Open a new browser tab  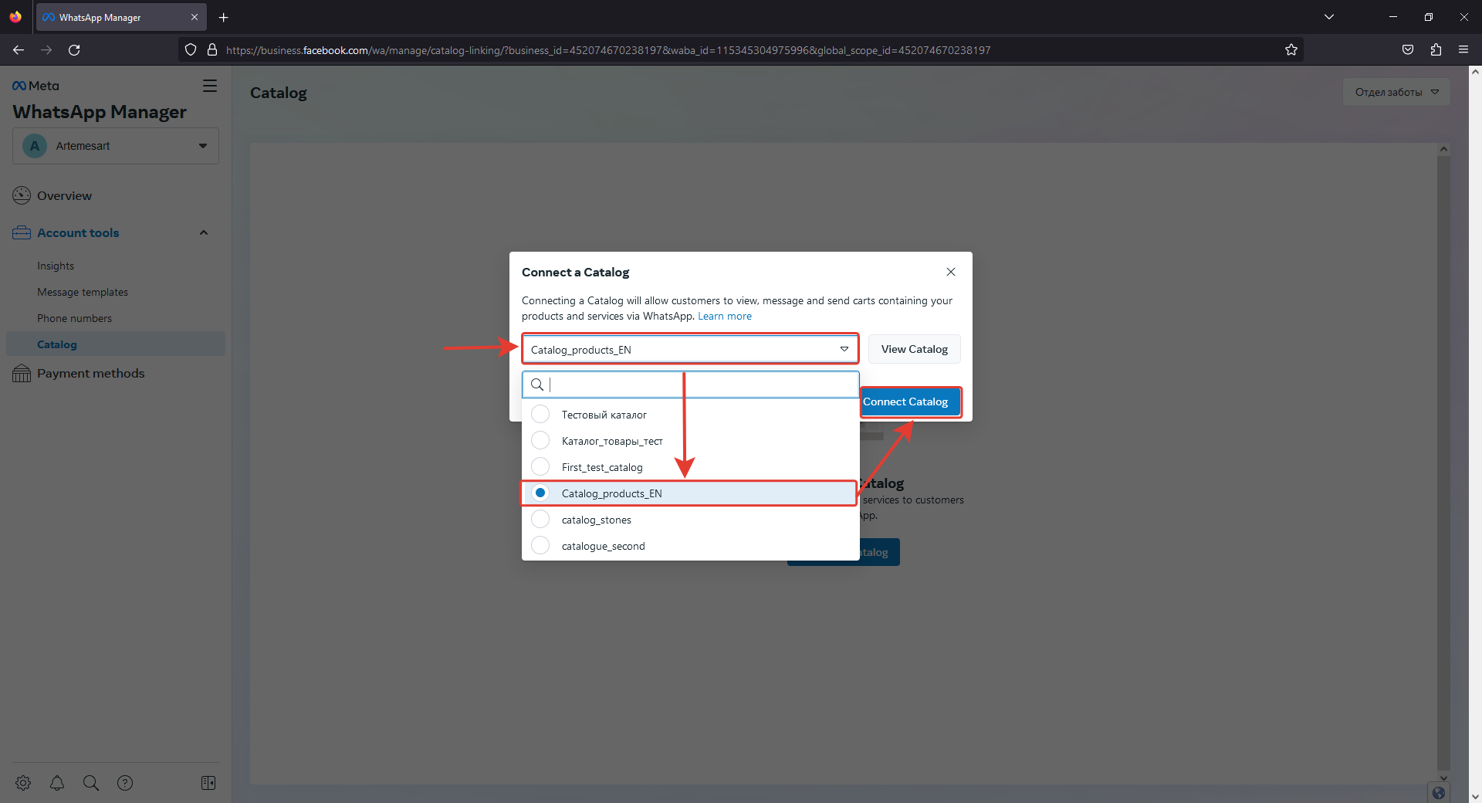tap(224, 17)
